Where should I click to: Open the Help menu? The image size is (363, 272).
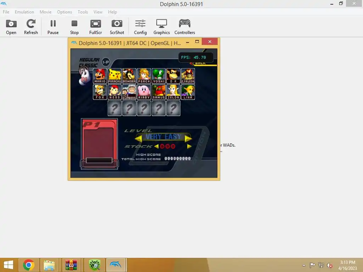coord(112,12)
